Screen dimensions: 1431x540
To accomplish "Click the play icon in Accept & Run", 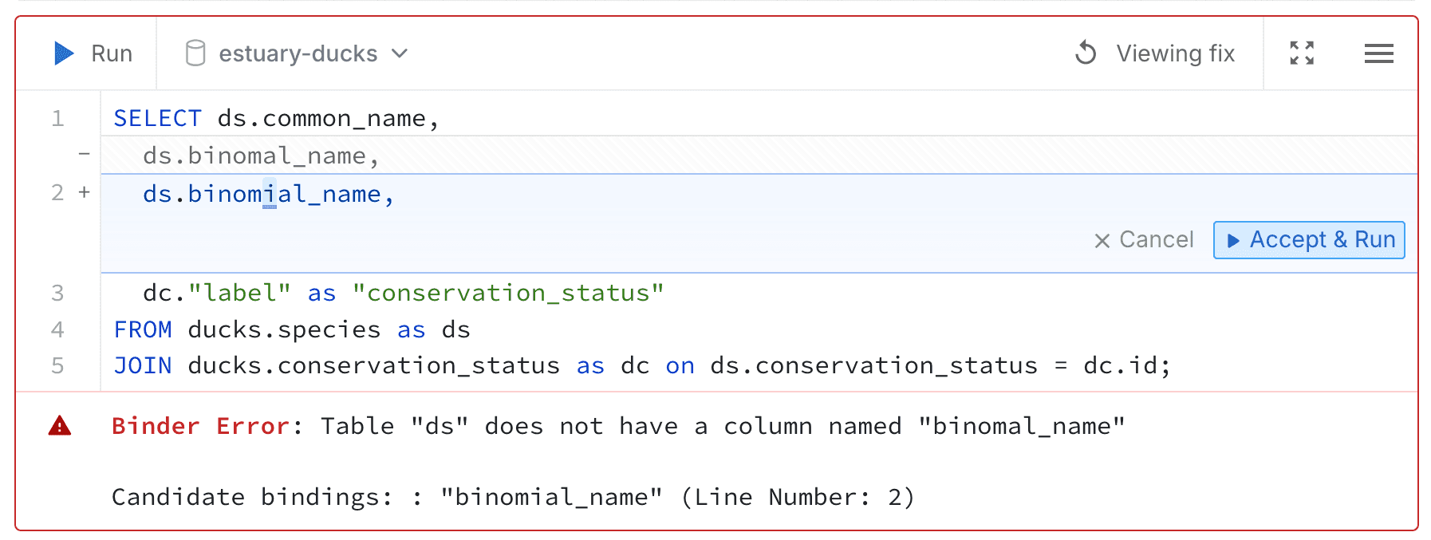I will 1233,241.
